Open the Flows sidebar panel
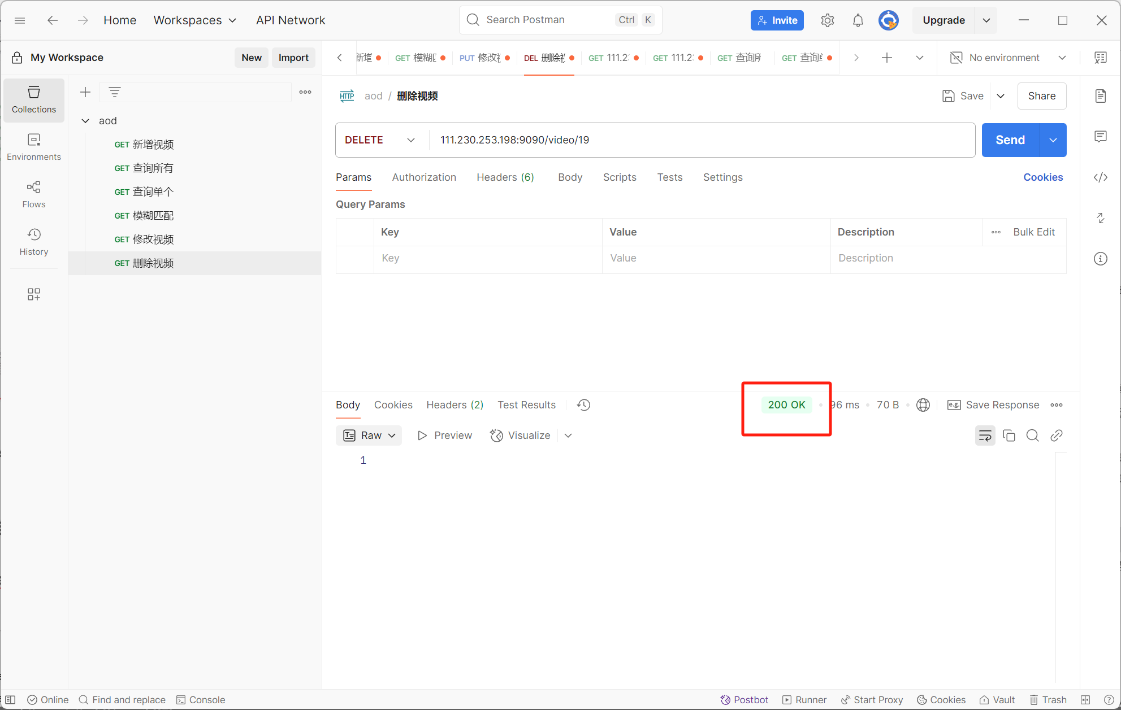This screenshot has height=710, width=1121. click(34, 194)
